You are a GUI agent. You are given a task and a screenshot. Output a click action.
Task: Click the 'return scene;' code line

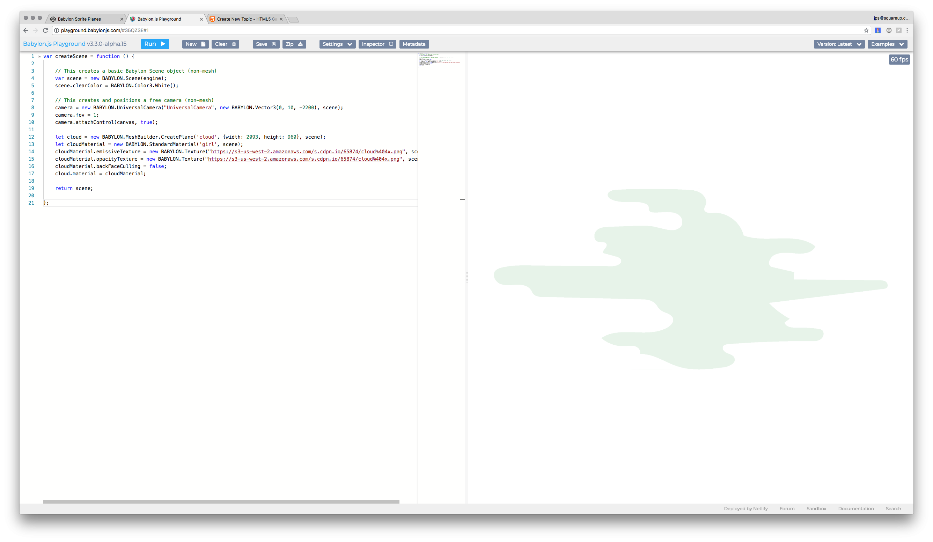pos(74,188)
